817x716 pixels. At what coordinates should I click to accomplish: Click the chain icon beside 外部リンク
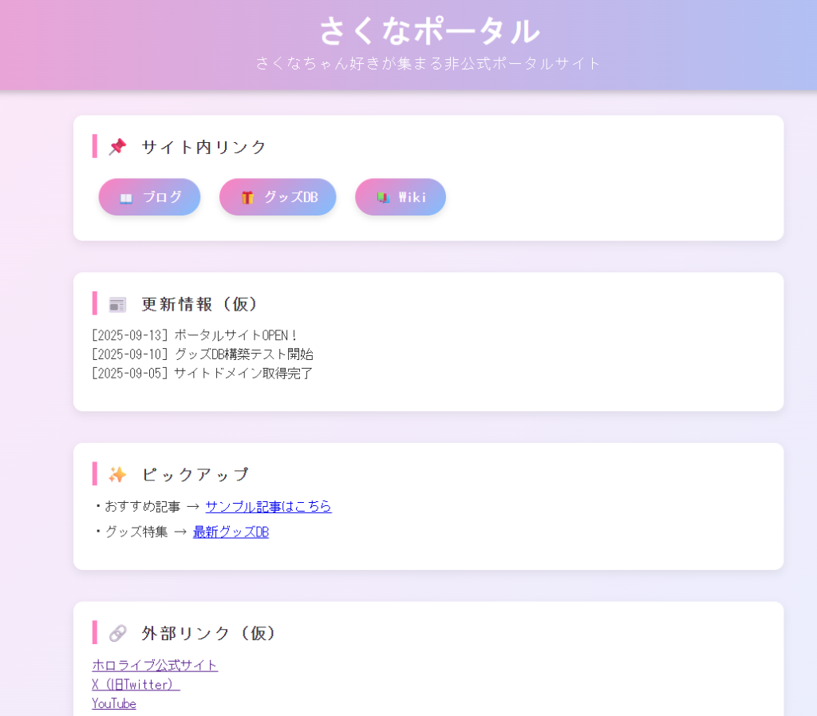(117, 633)
